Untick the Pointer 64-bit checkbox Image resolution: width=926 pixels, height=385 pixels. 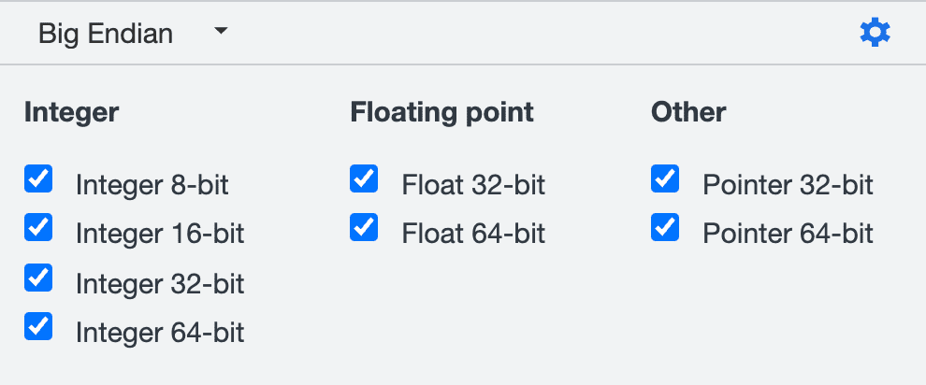pyautogui.click(x=665, y=227)
